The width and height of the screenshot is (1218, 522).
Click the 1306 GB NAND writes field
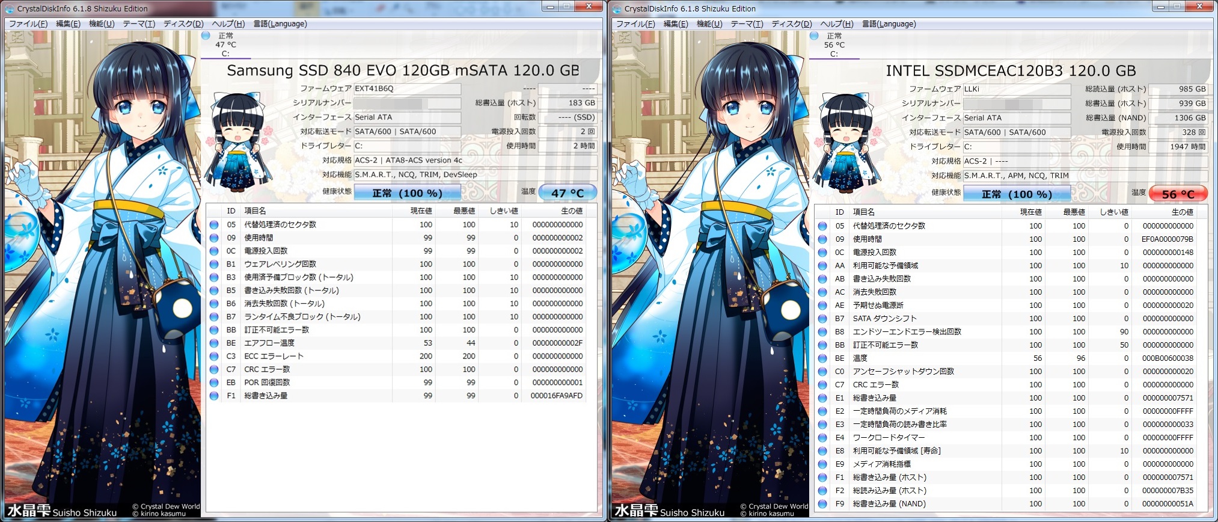point(1178,118)
